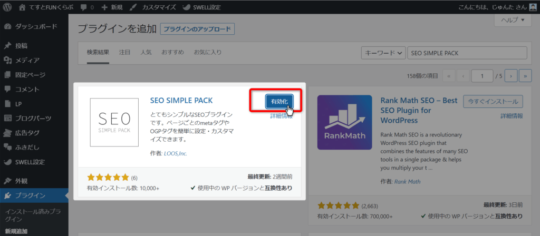Switch to the 人気 tab
The width and height of the screenshot is (540, 236).
(x=146, y=52)
